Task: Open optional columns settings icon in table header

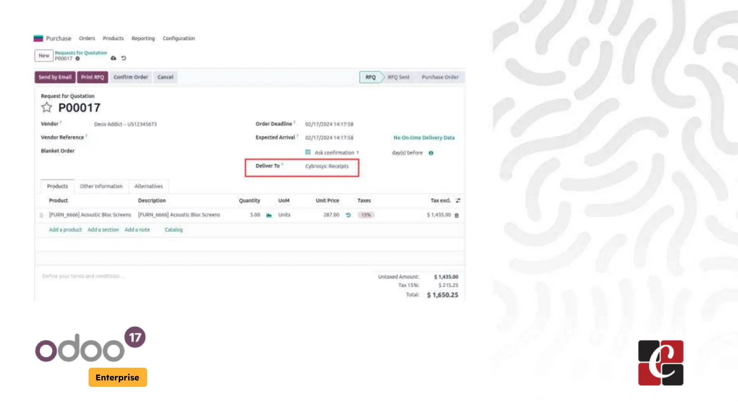Action: point(458,201)
